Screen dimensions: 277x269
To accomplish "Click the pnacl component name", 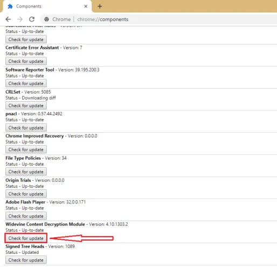I will click(11, 114).
